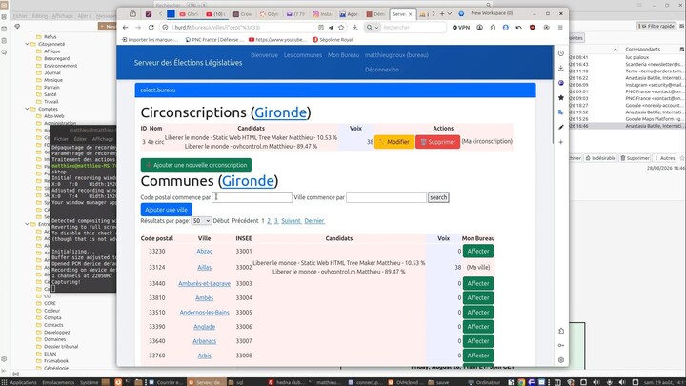
Task: Collapse the Citoyenneté folder in mail tree
Action: 27,44
